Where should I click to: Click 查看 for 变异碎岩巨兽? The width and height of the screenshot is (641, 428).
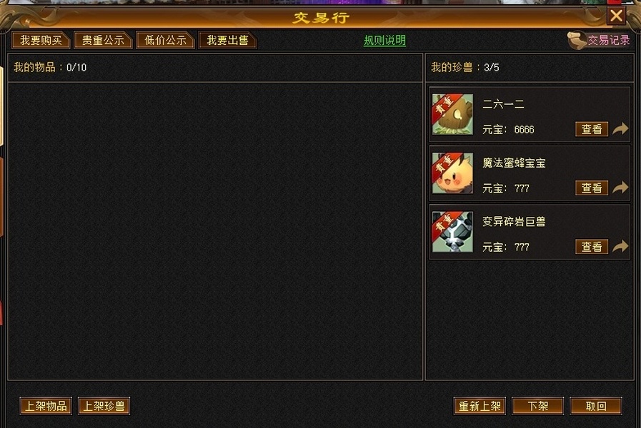[x=592, y=247]
